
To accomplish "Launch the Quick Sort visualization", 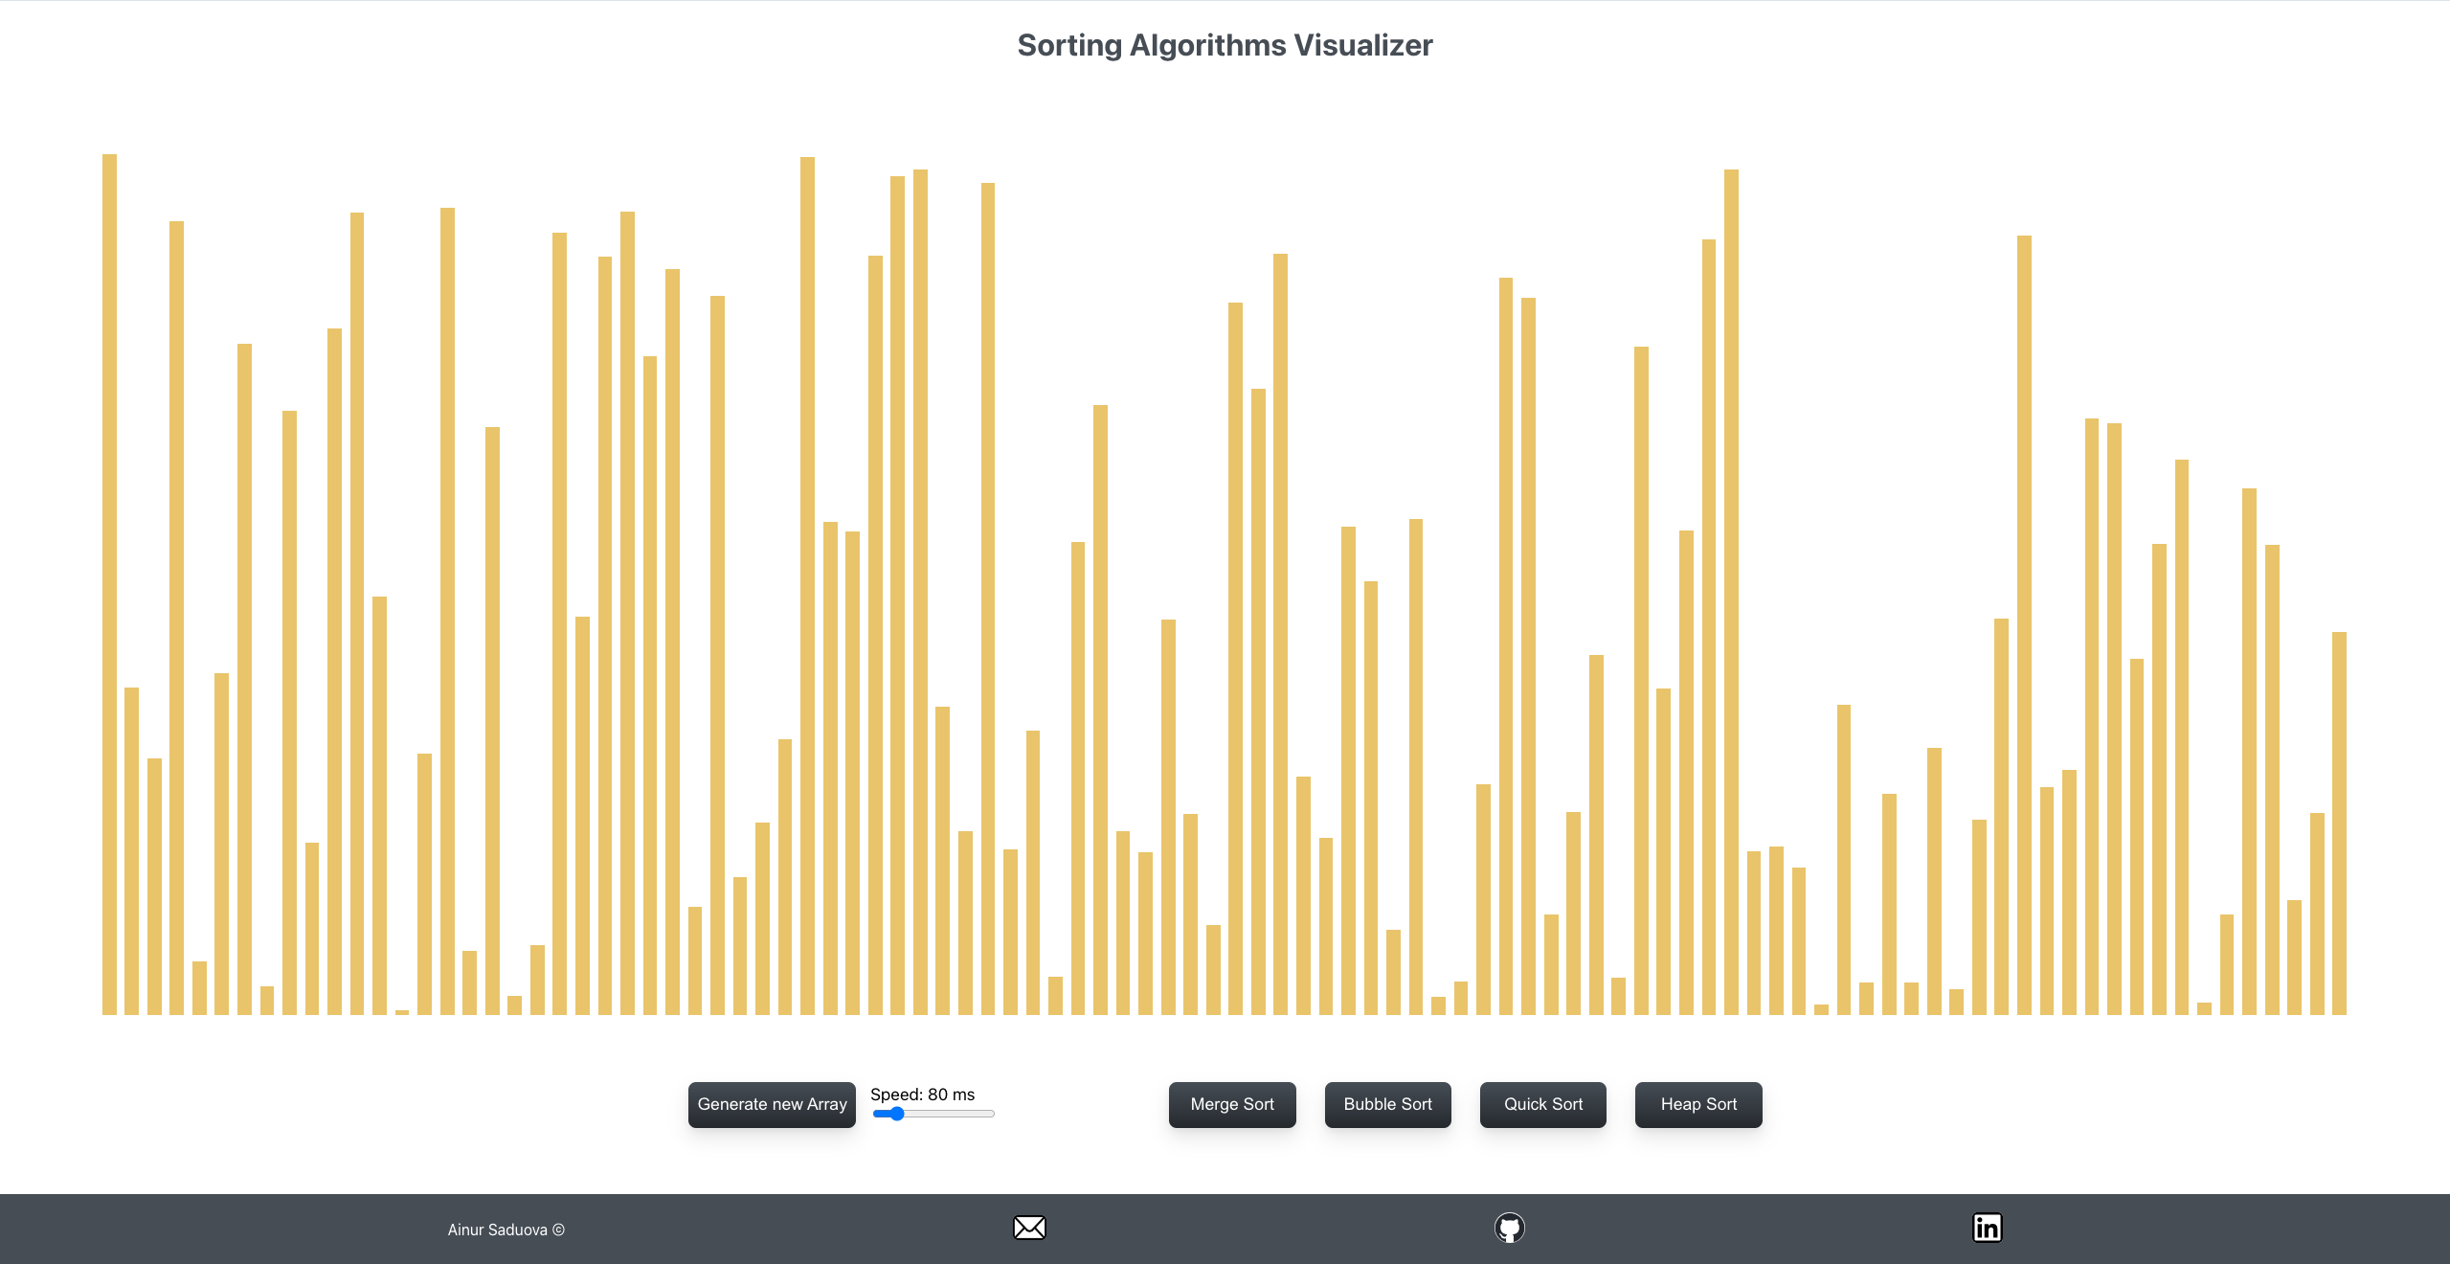I will coord(1543,1104).
